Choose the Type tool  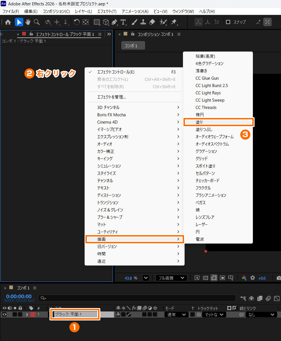(x=123, y=22)
